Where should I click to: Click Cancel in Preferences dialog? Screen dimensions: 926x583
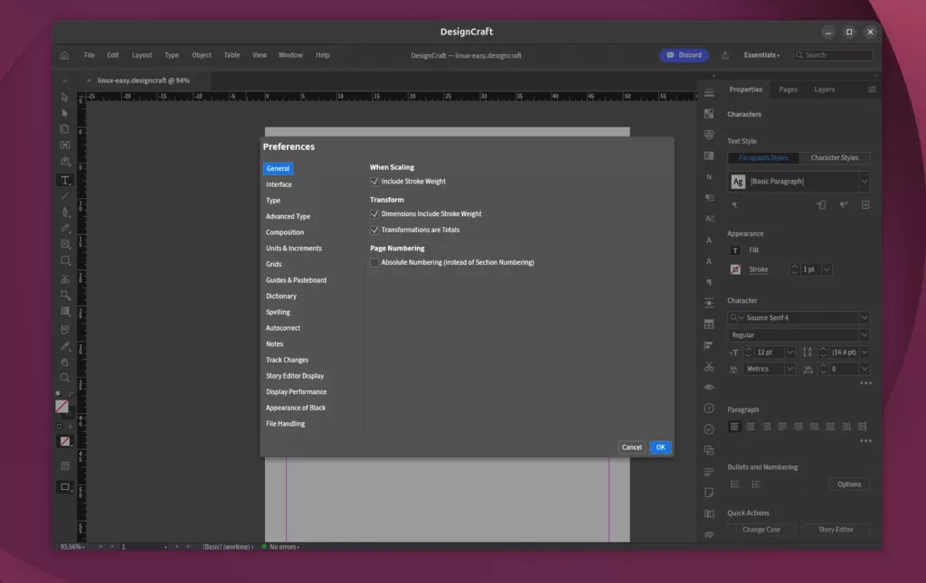631,447
